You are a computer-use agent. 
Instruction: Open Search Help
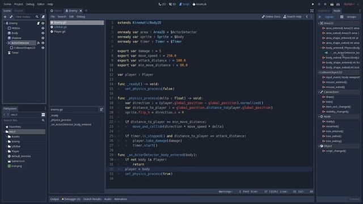293,16
